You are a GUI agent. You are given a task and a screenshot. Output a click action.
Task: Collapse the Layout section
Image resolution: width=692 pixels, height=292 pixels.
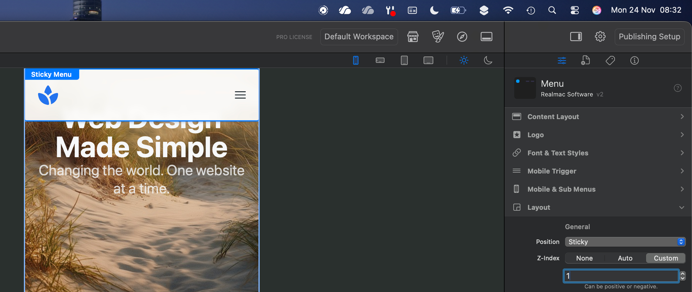point(598,207)
